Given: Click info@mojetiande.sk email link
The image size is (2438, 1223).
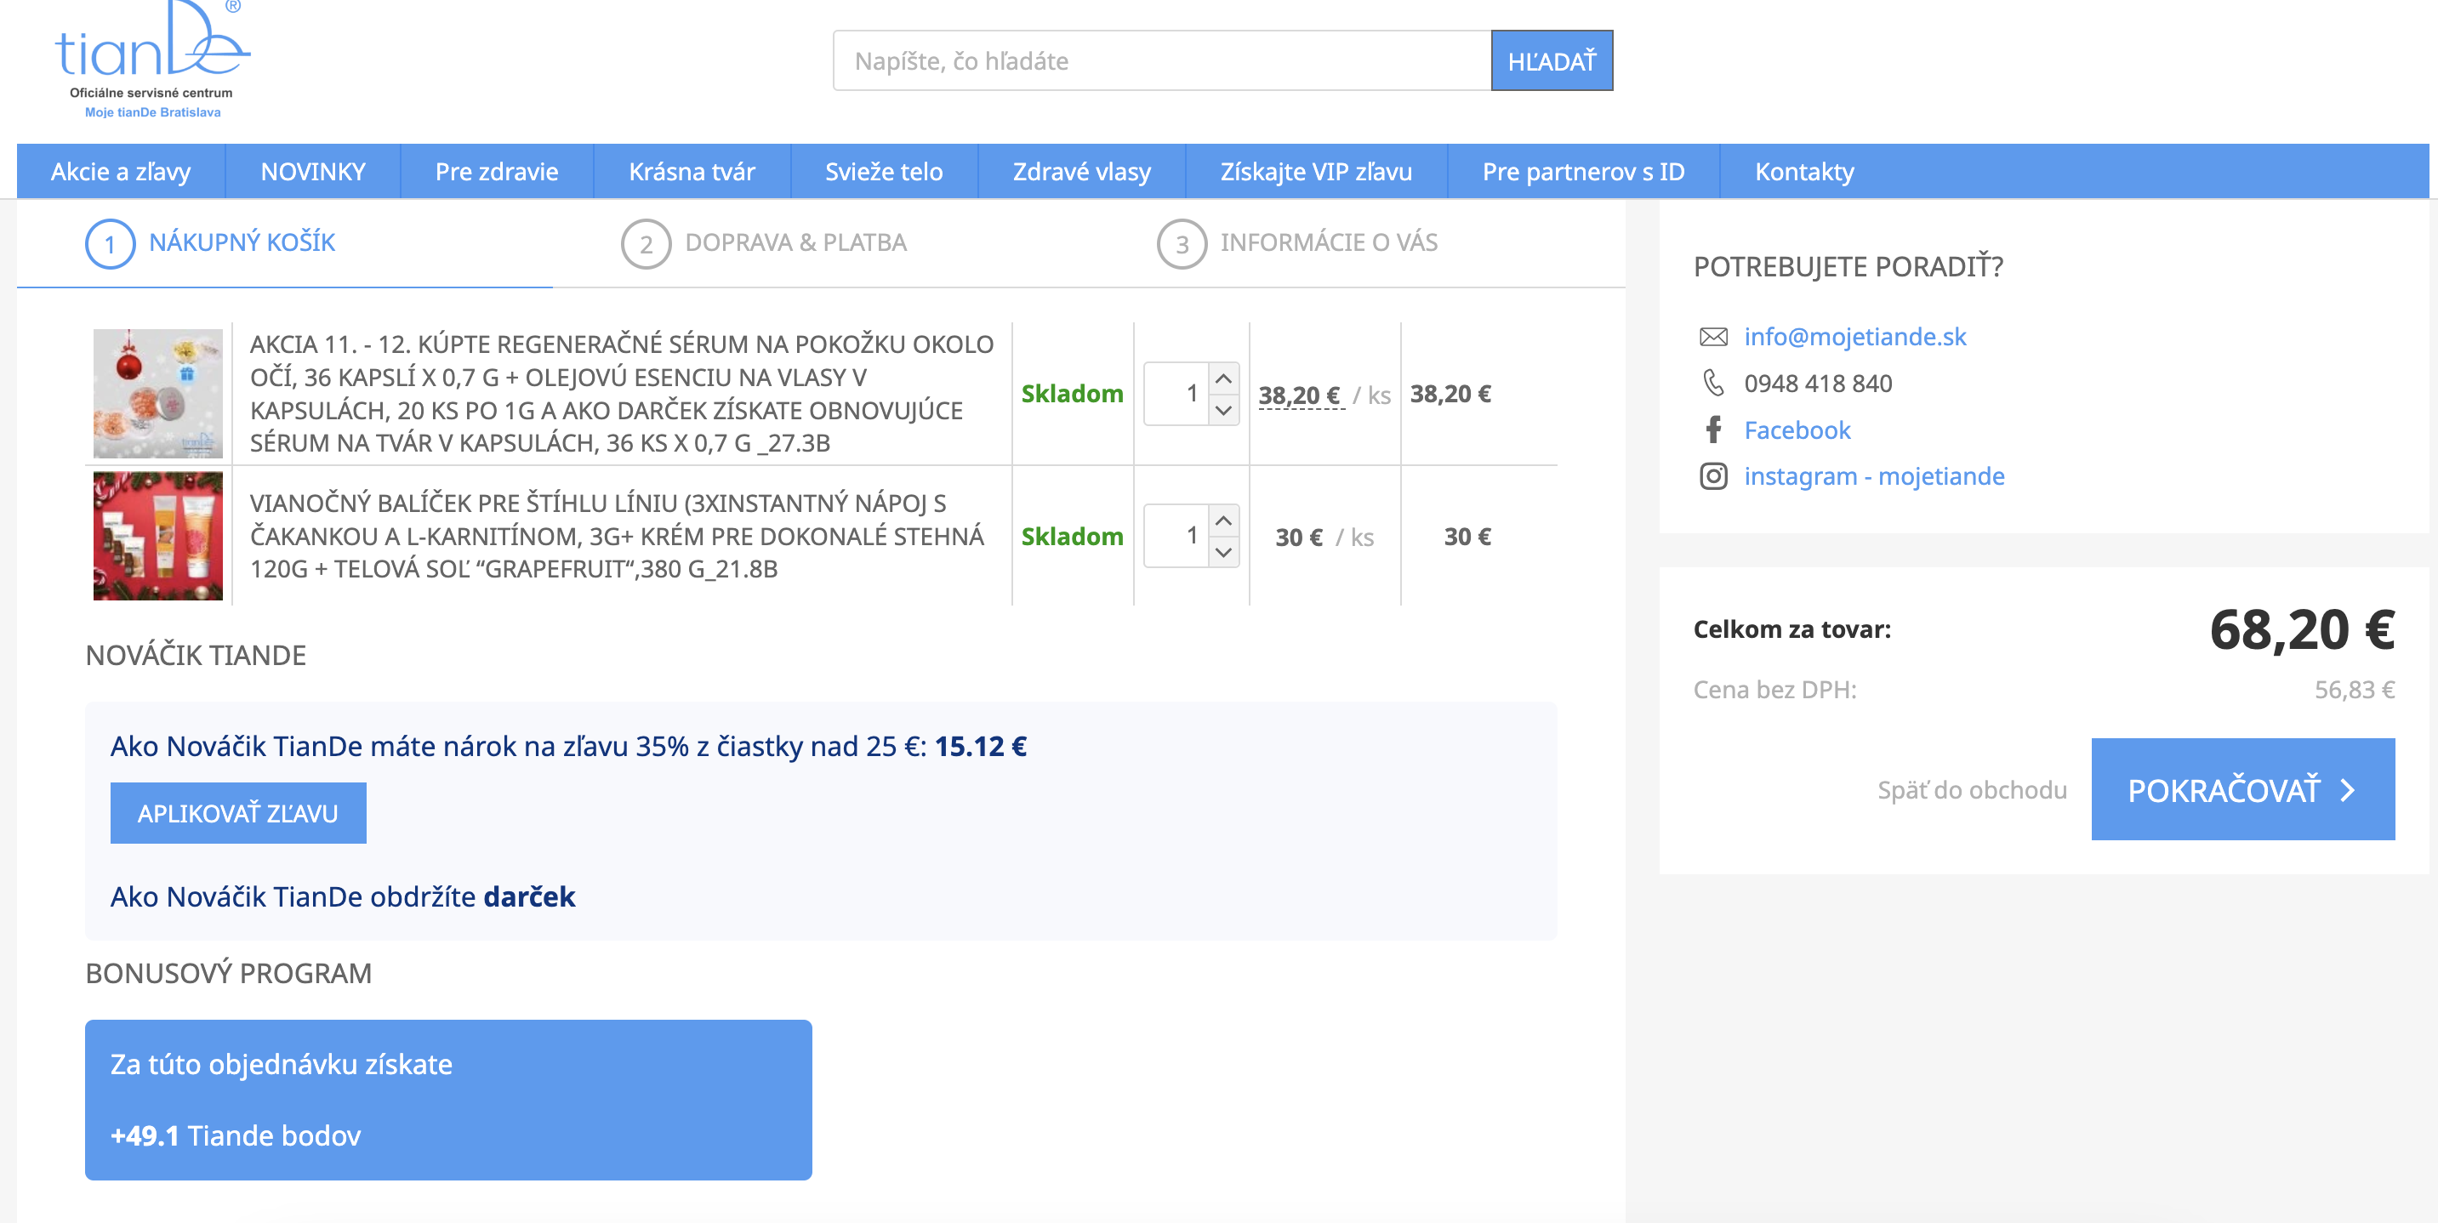Looking at the screenshot, I should [x=1854, y=337].
